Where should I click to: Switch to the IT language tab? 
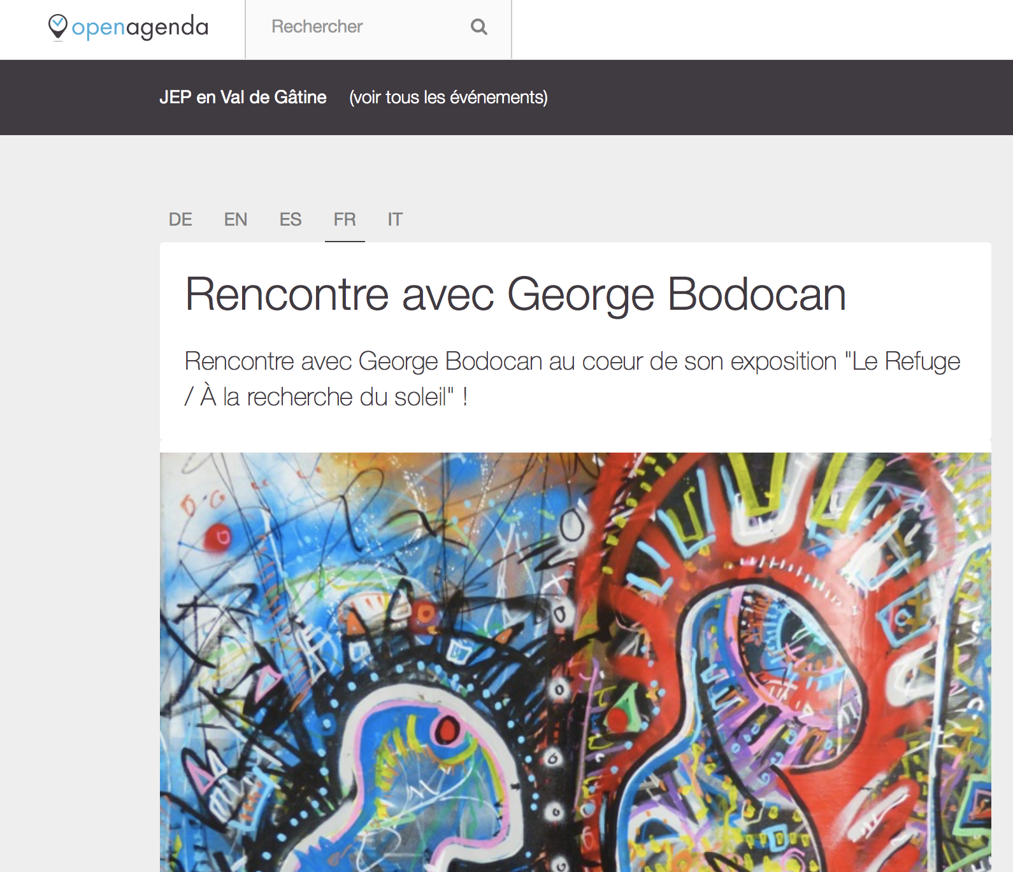tap(395, 219)
